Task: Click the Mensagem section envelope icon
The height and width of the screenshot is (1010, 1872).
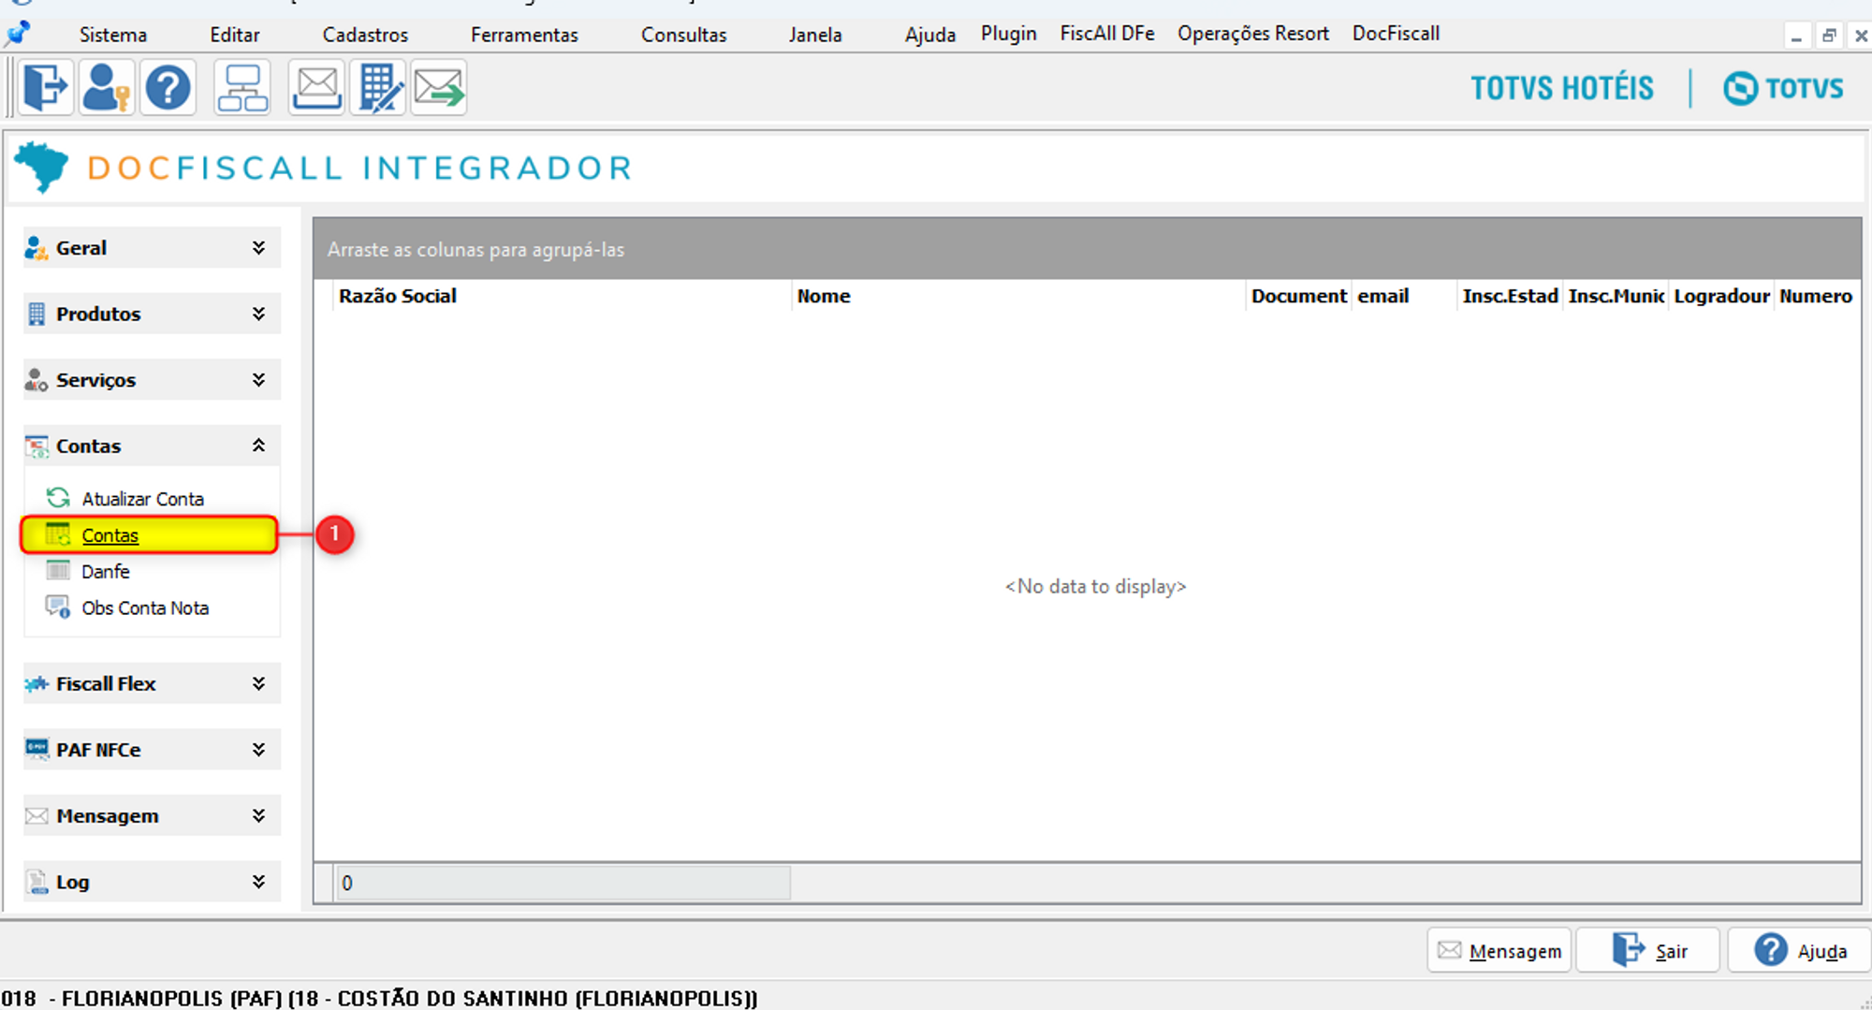Action: click(37, 816)
